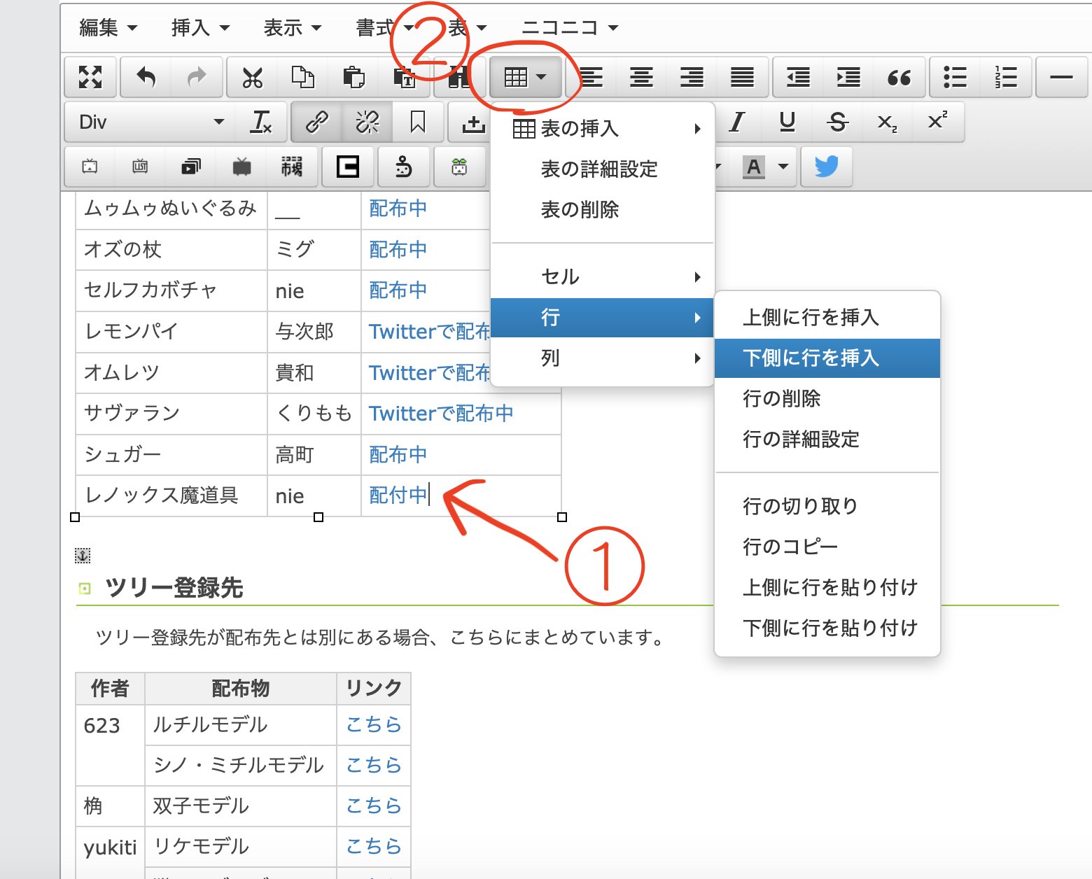Cut selection with scissors icon
1092x879 pixels.
pyautogui.click(x=252, y=77)
